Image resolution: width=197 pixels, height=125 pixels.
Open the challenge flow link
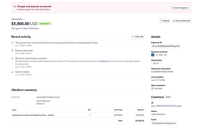click(103, 61)
